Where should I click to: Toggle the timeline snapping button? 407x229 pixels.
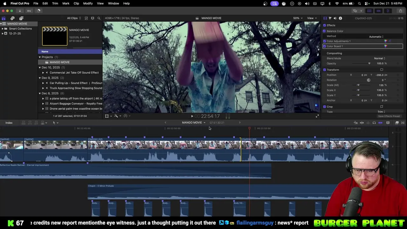tap(380, 123)
